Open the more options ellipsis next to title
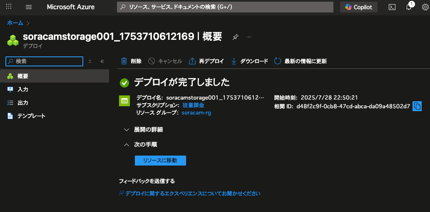The image size is (430, 212). [249, 37]
